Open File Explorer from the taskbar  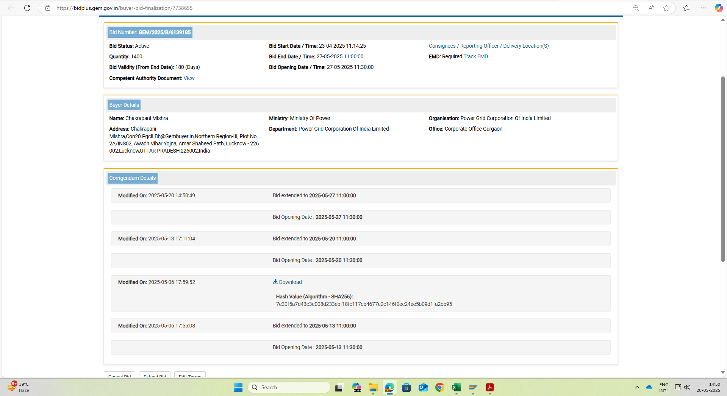[373, 387]
